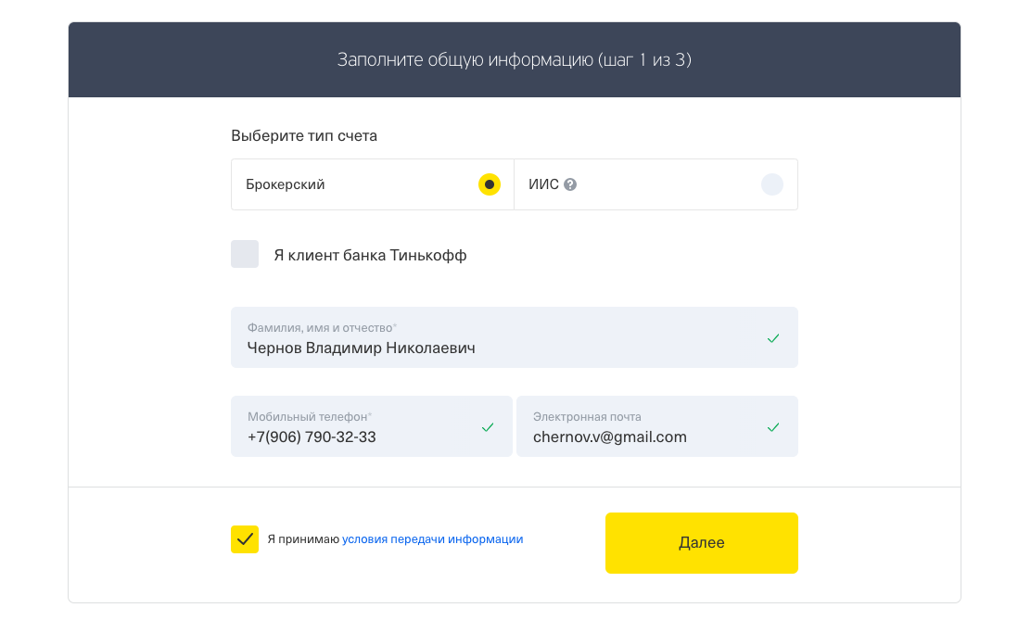This screenshot has height=633, width=1031.
Task: Click the "Выберите тип счета" heading
Action: (304, 136)
